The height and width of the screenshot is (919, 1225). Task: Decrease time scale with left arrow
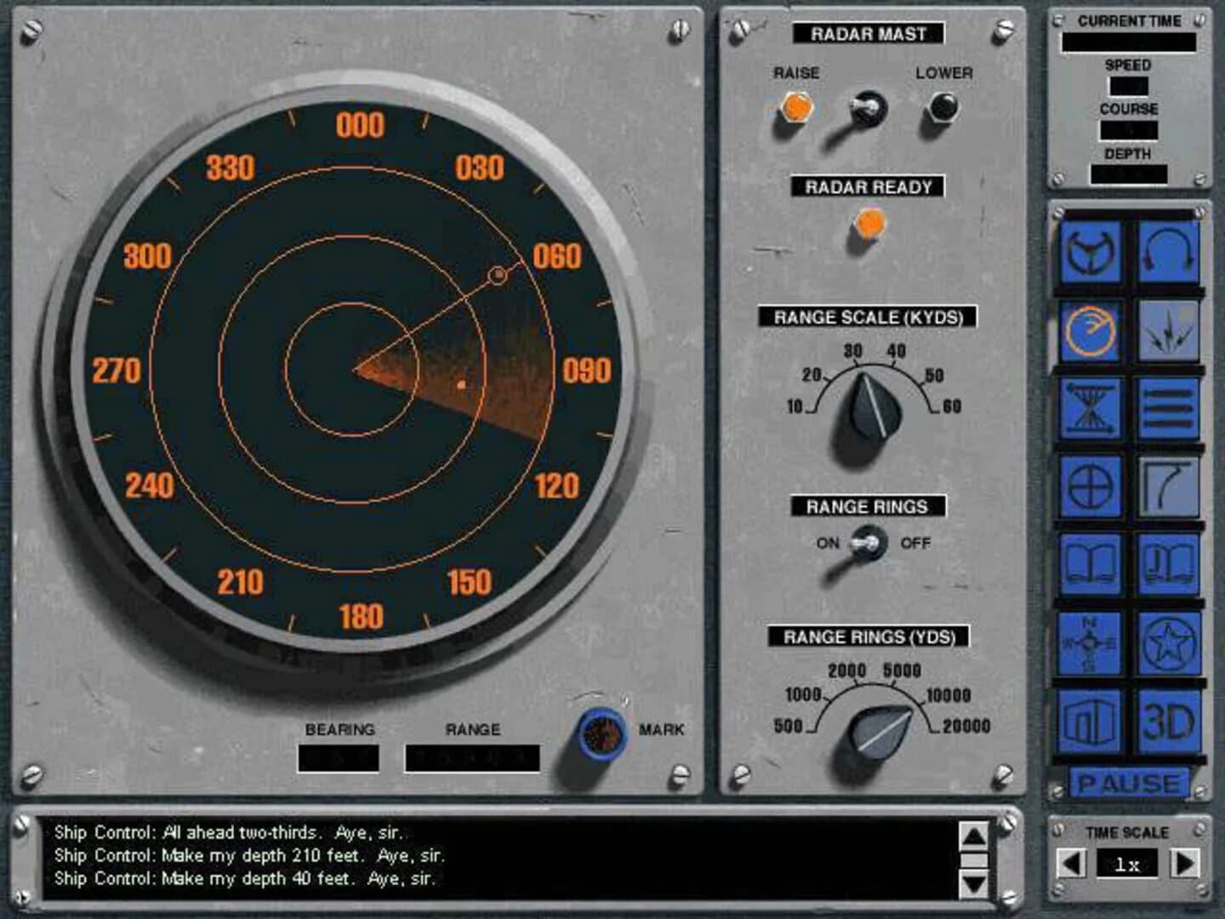tap(1074, 861)
